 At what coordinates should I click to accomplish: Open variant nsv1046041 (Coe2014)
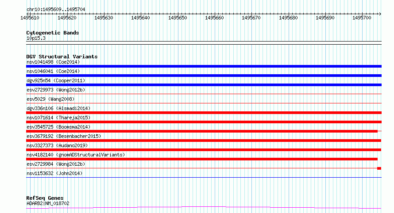53,71
